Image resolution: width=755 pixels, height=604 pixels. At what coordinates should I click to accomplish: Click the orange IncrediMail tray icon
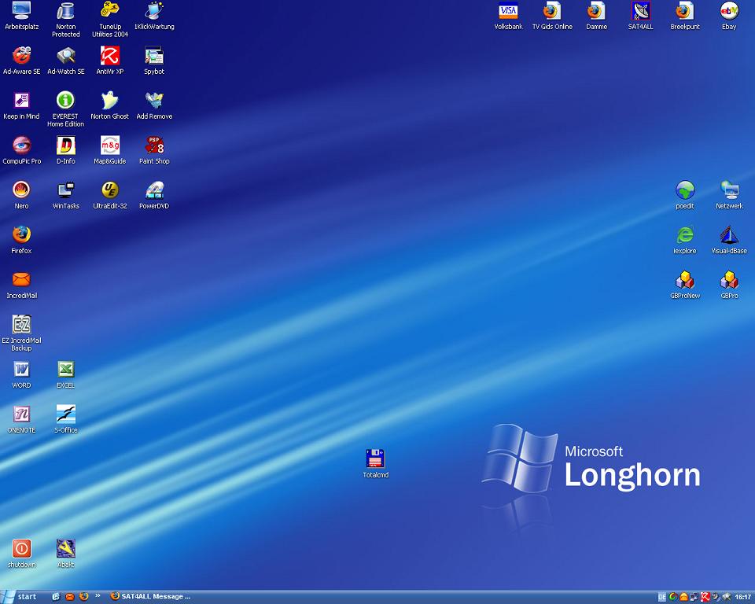(x=683, y=597)
